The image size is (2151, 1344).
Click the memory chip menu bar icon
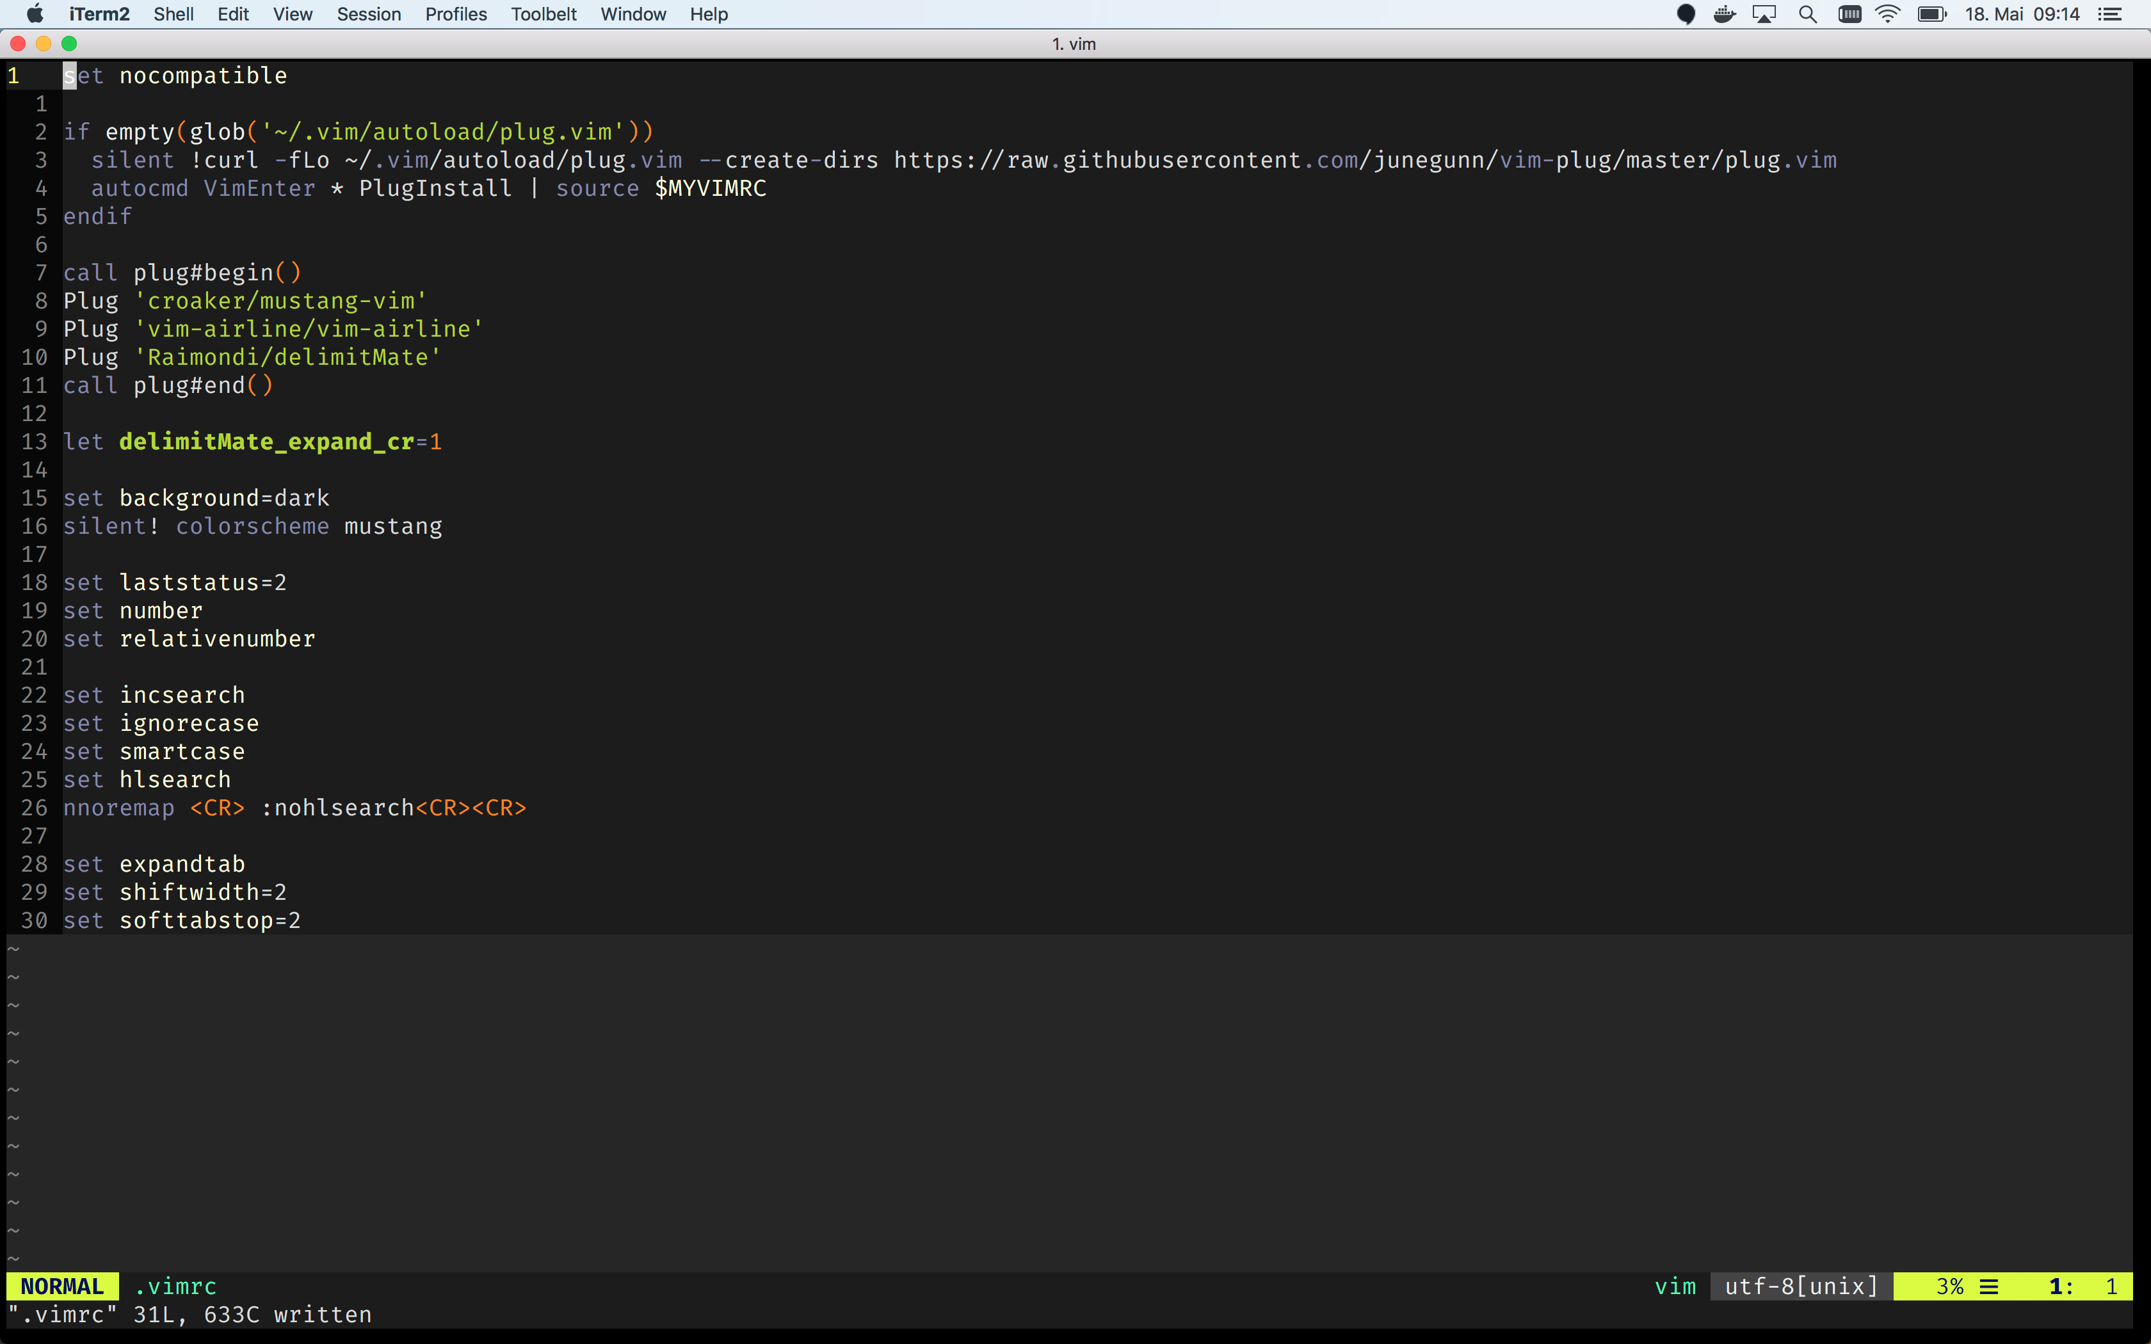coord(1849,14)
